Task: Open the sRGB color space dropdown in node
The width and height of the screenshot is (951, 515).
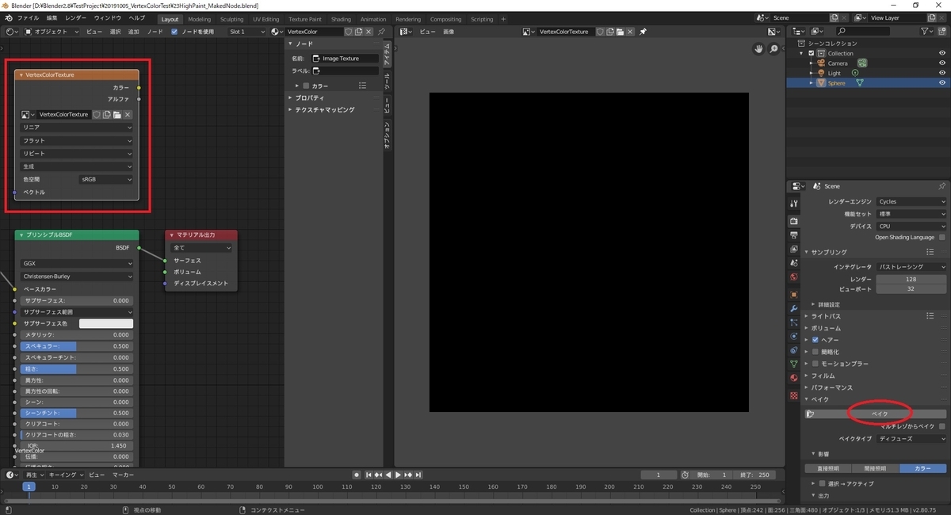Action: click(106, 179)
